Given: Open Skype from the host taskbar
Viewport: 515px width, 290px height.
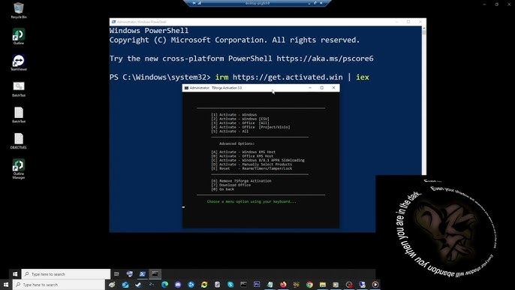Looking at the screenshot, I should click(230, 285).
